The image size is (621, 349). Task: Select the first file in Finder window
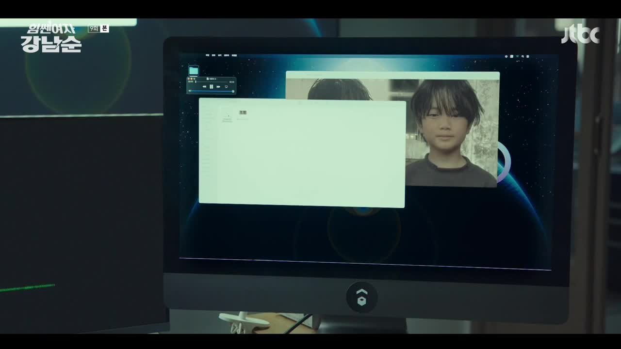227,115
